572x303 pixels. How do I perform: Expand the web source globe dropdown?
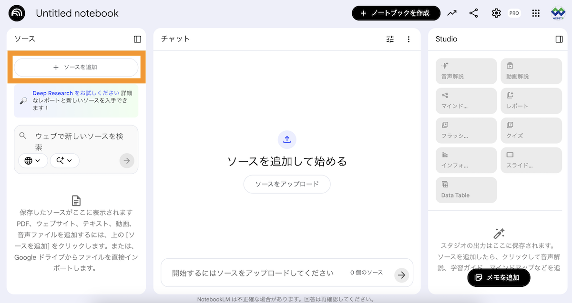click(x=33, y=161)
